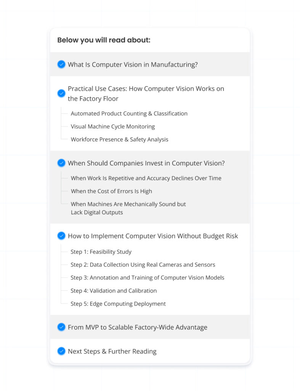Click the checkmark icon beside 'Next Steps & Further Reading'
The width and height of the screenshot is (300, 391).
pyautogui.click(x=61, y=351)
